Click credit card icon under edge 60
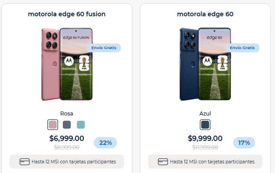 [163, 162]
